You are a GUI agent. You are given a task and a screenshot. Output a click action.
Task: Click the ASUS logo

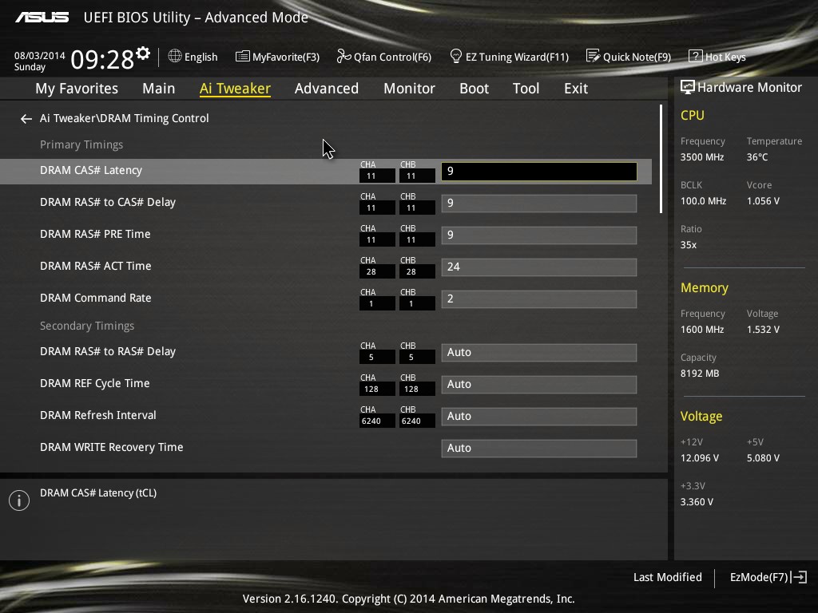coord(42,18)
